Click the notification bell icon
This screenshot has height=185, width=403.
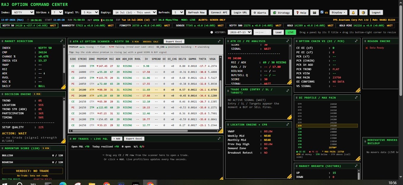[x=353, y=12]
